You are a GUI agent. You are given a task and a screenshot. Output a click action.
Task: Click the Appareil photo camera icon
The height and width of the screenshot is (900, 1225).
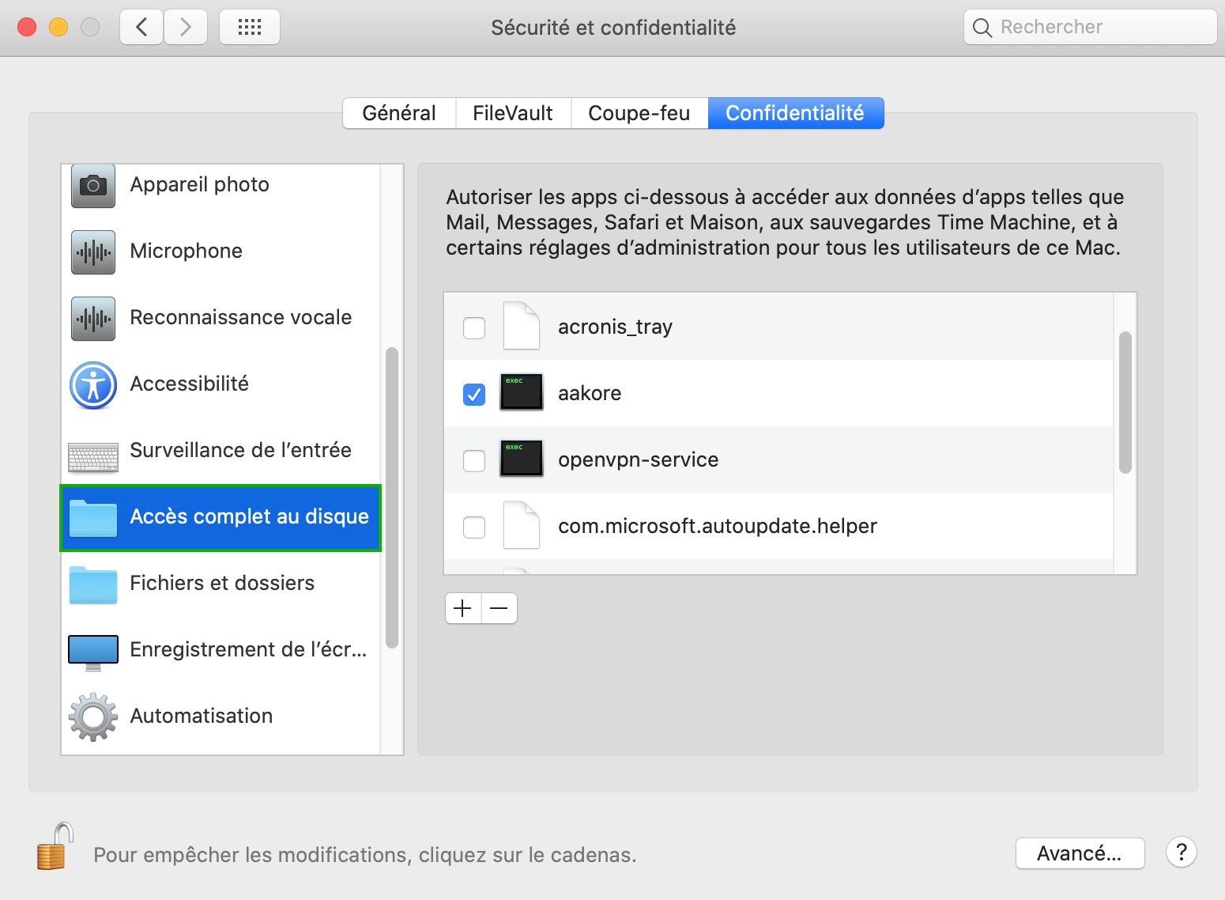point(93,185)
